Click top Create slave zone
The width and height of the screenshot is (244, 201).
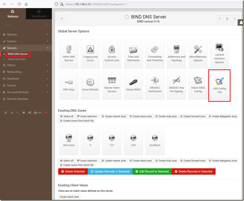[x=141, y=117]
